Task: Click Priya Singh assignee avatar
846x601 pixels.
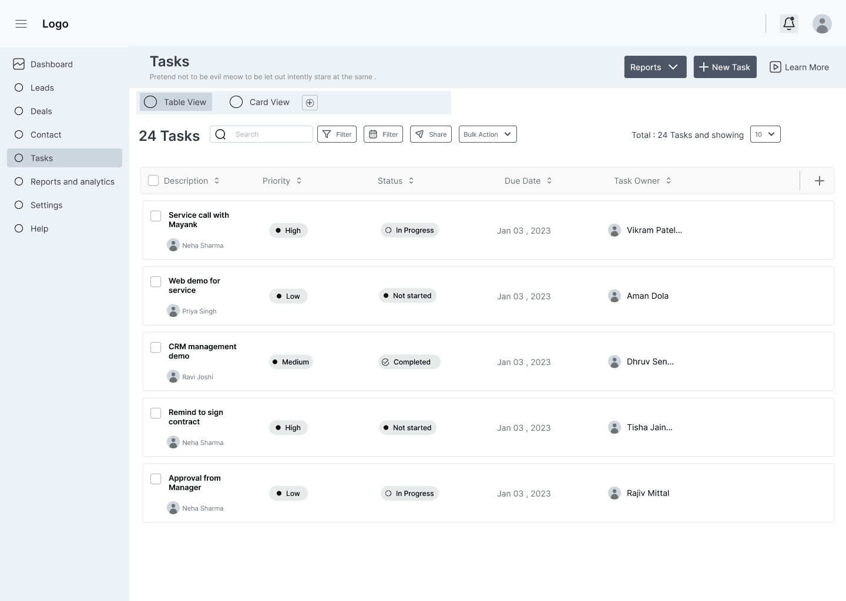Action: pyautogui.click(x=173, y=310)
